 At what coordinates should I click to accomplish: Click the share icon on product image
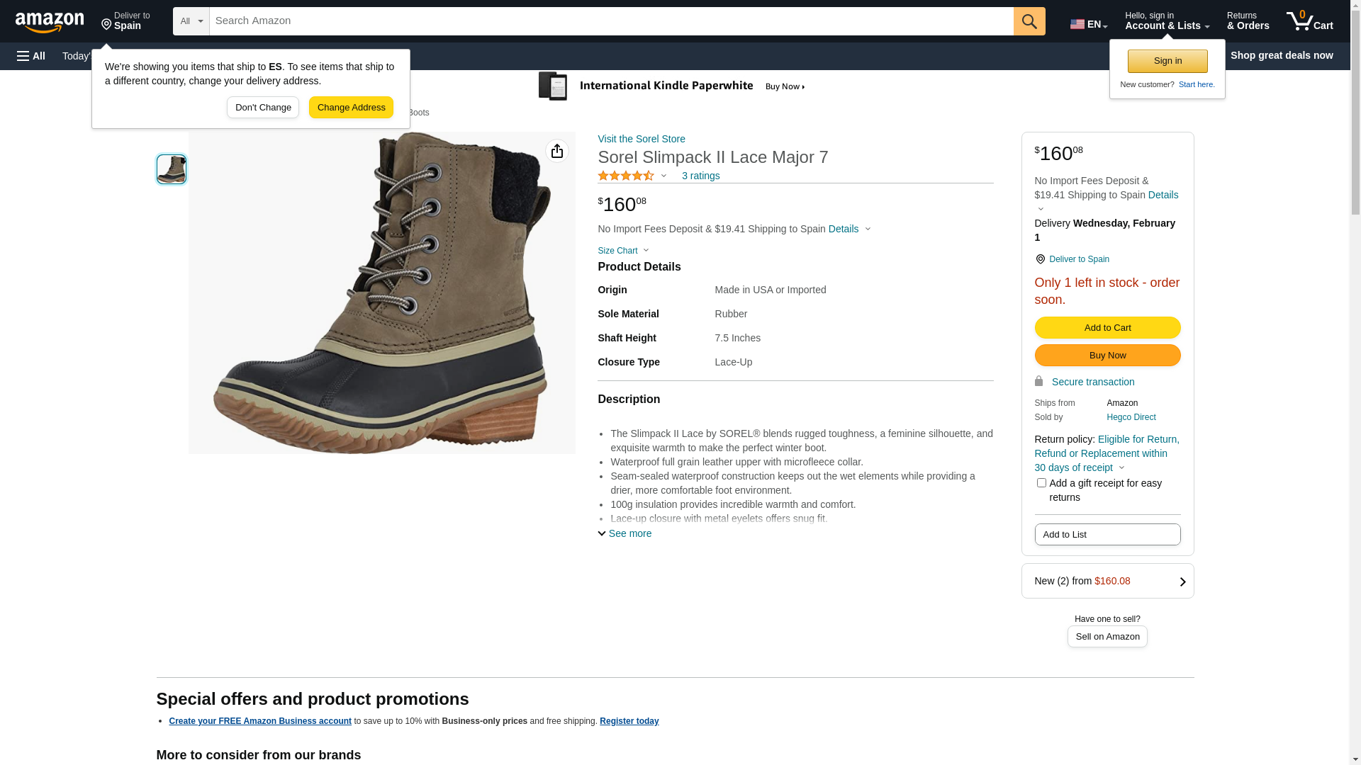point(557,151)
